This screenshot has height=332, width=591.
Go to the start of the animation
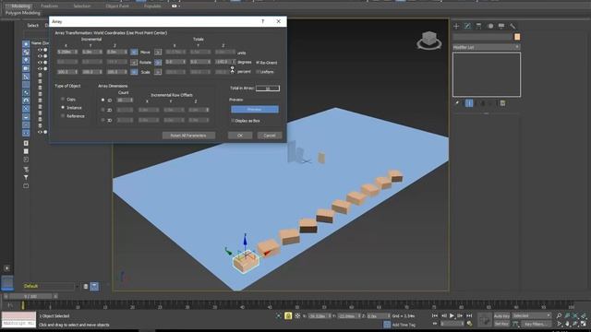435,315
